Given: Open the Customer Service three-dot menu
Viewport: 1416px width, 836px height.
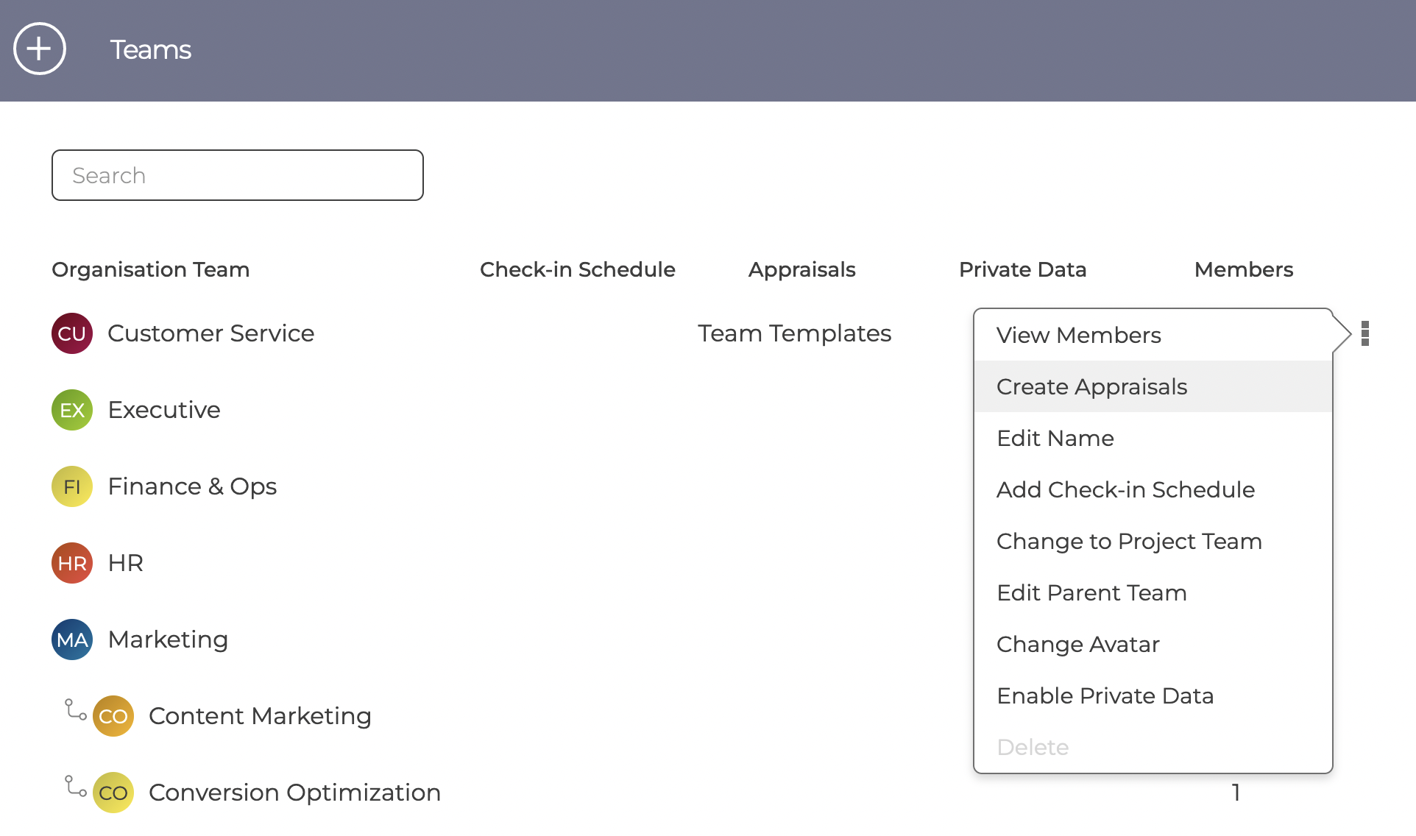Looking at the screenshot, I should 1365,333.
